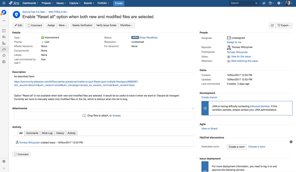Open the Attachments options arrow
This screenshot has height=172, width=296.
[x=193, y=109]
